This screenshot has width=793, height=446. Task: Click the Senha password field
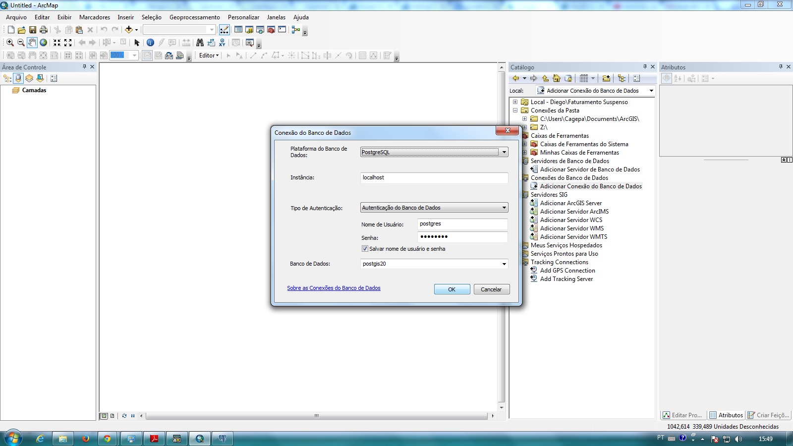[463, 237]
